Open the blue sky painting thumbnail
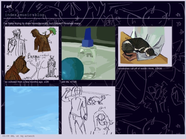The height and width of the screenshot is (139, 186). 32,110
